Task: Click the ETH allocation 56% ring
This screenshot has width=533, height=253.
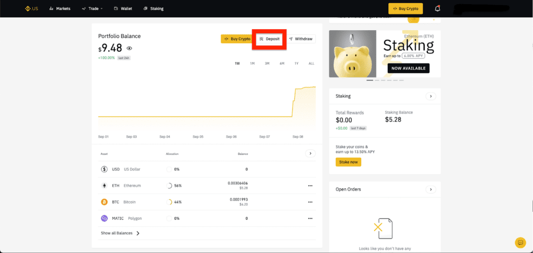Action: (x=169, y=186)
